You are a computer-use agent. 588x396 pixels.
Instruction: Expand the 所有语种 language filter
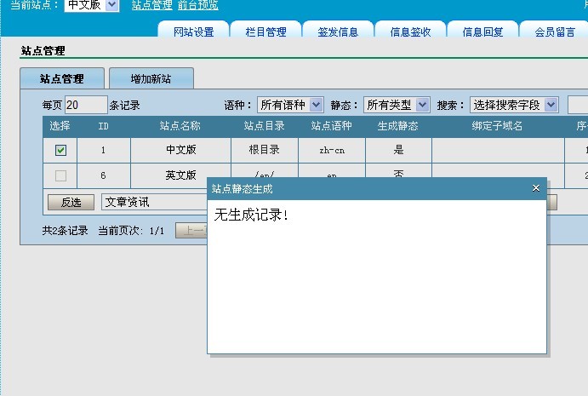[x=290, y=105]
